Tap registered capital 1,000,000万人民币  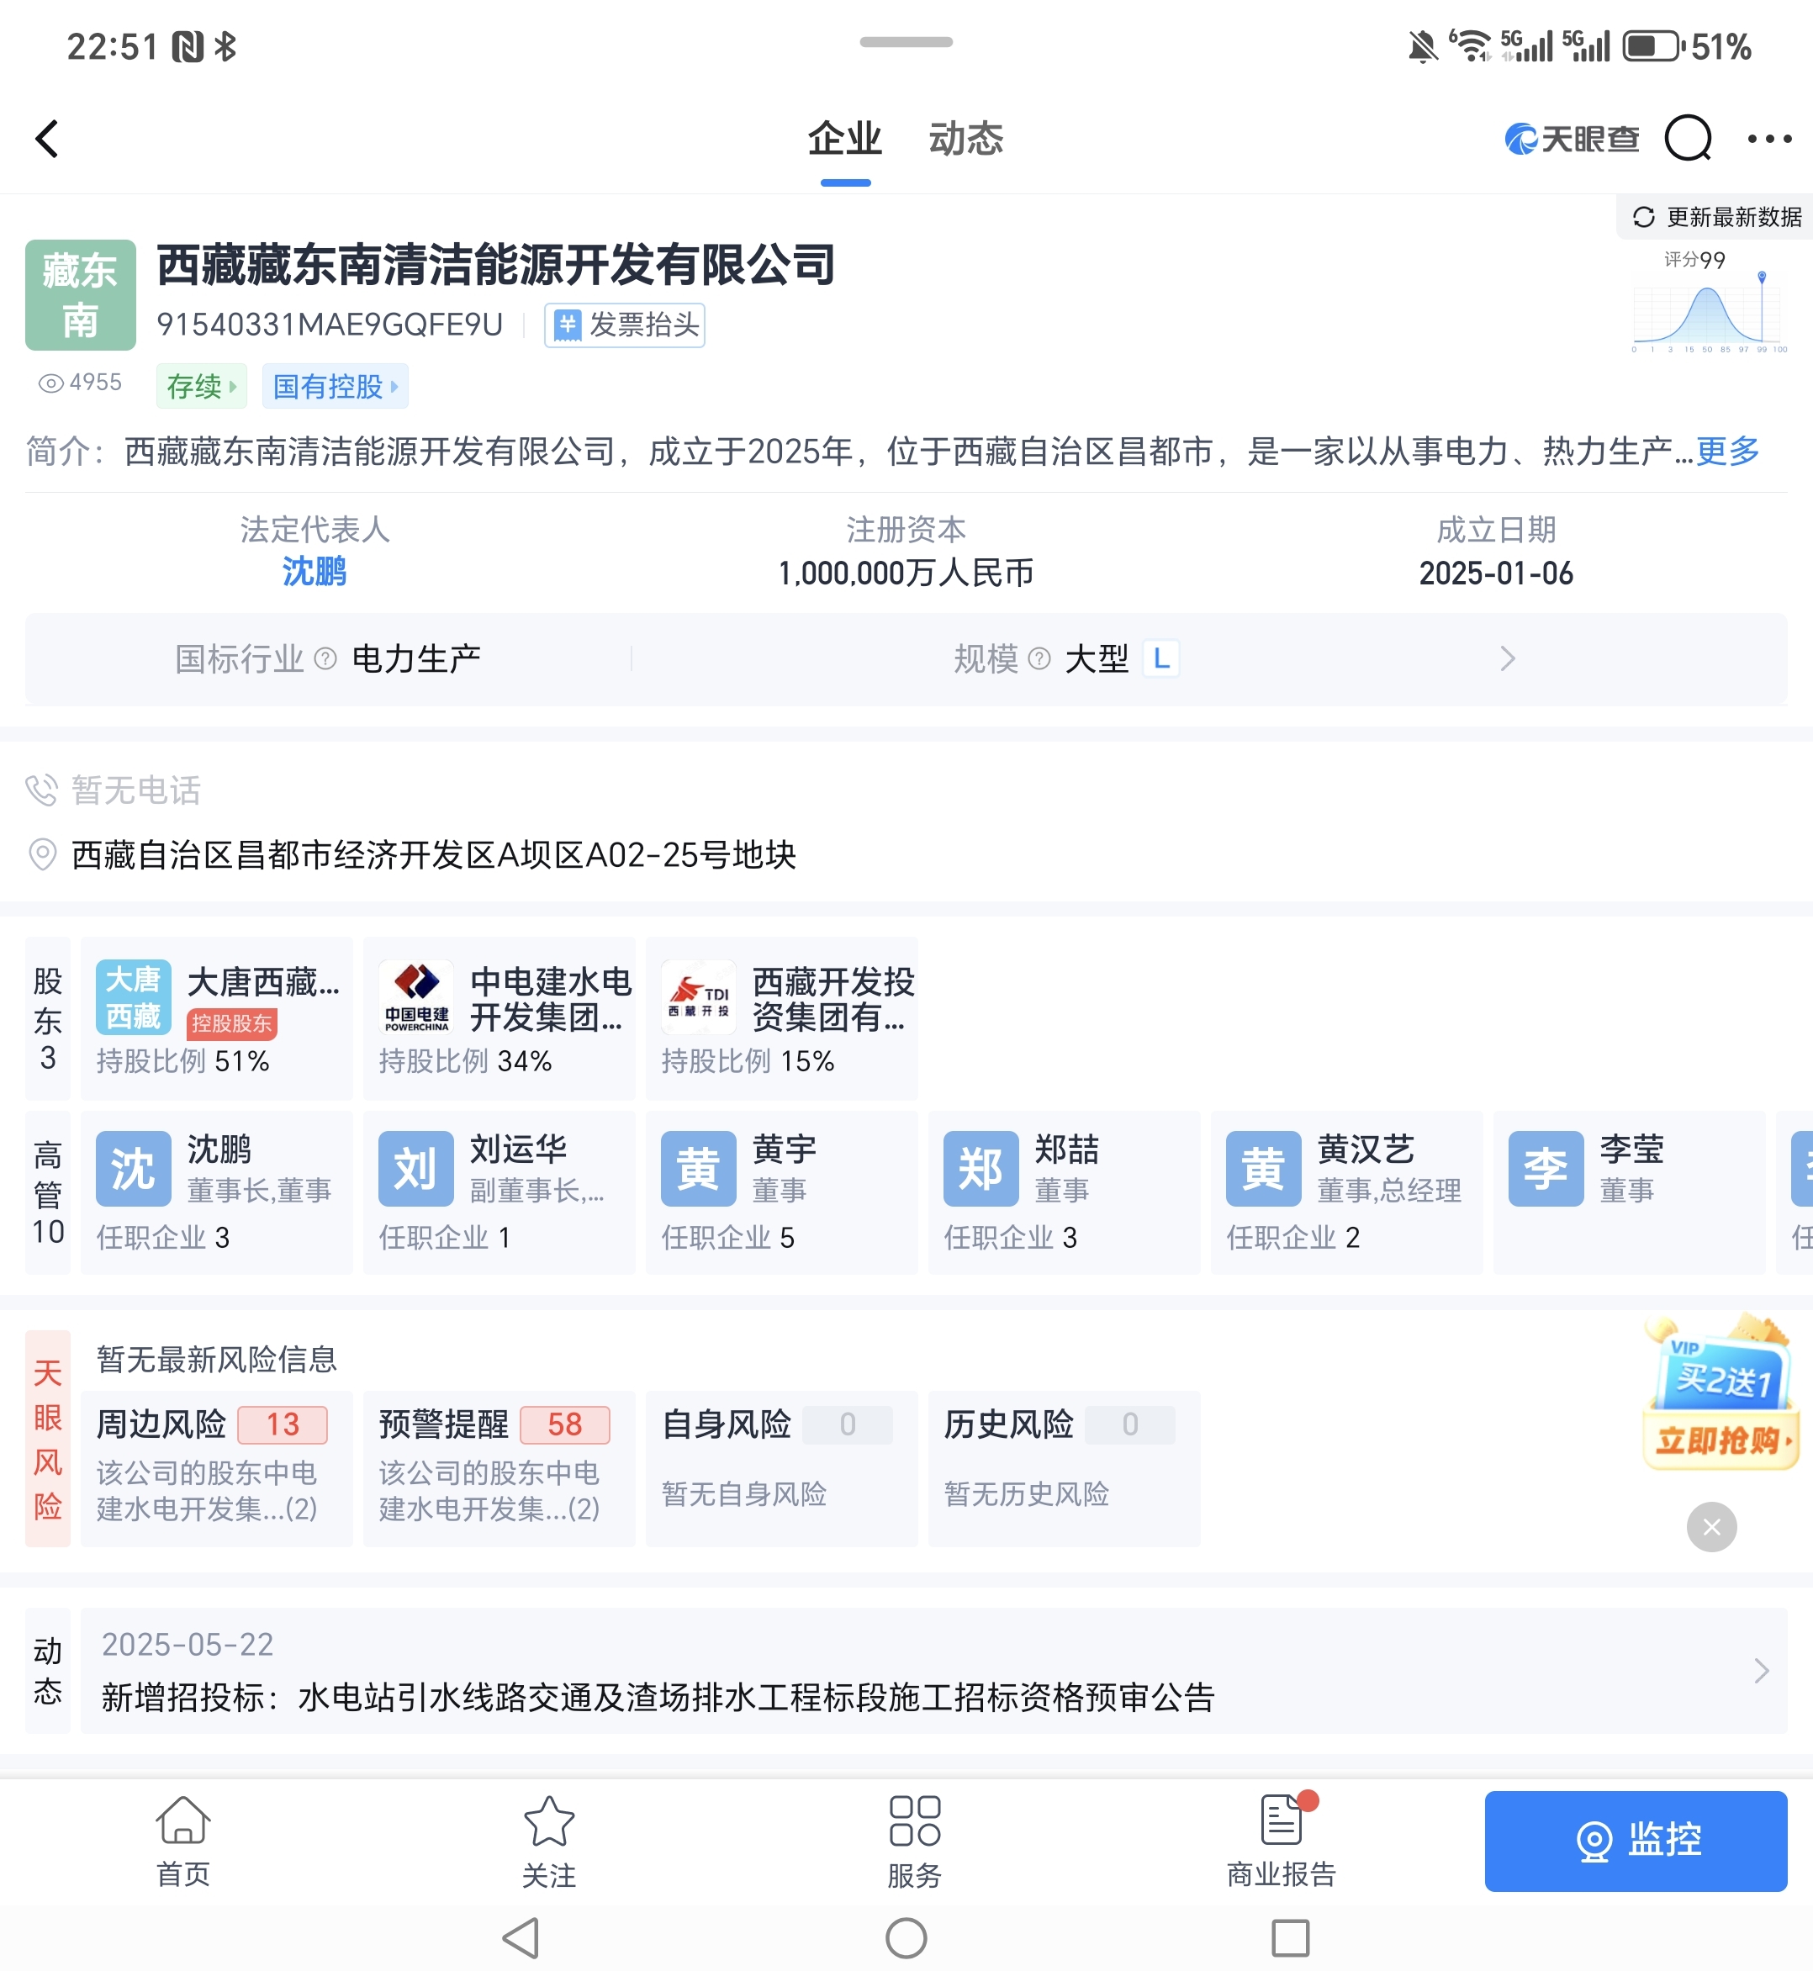pos(906,573)
